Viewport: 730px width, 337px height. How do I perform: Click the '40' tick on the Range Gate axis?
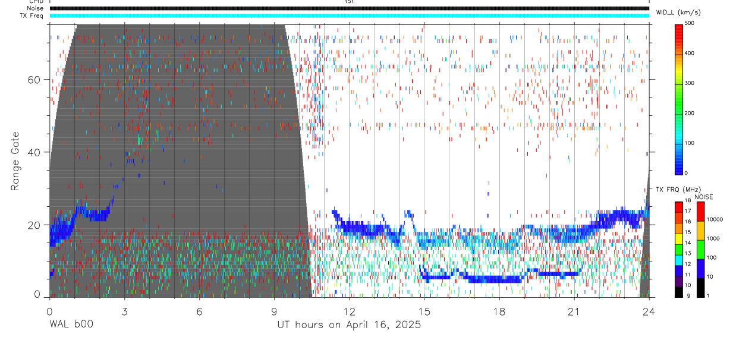pos(34,152)
